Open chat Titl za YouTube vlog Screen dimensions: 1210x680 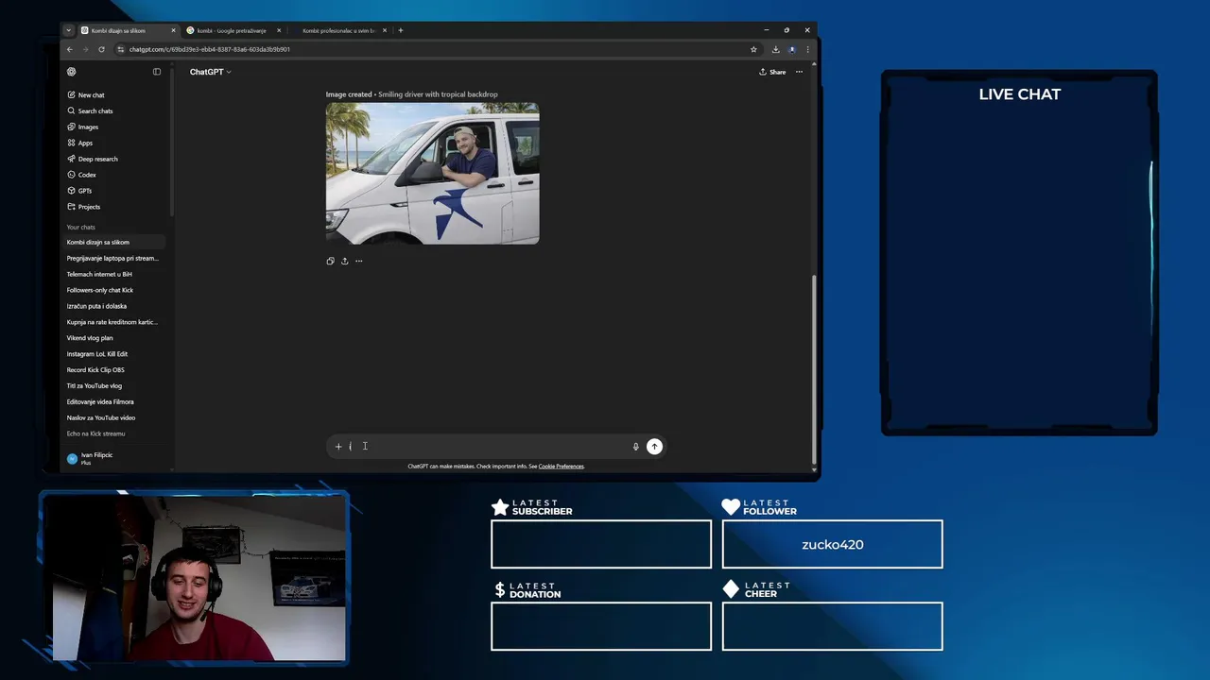(113, 386)
